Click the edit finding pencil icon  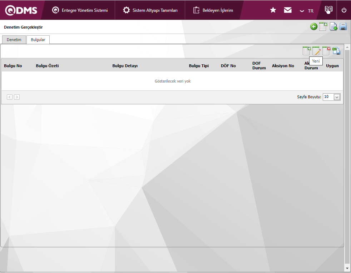coord(316,51)
